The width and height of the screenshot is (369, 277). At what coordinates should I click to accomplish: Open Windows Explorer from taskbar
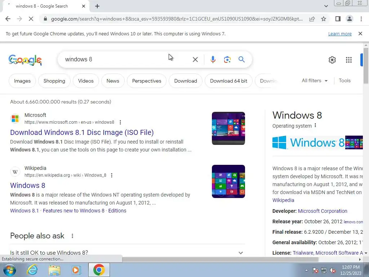point(54,270)
